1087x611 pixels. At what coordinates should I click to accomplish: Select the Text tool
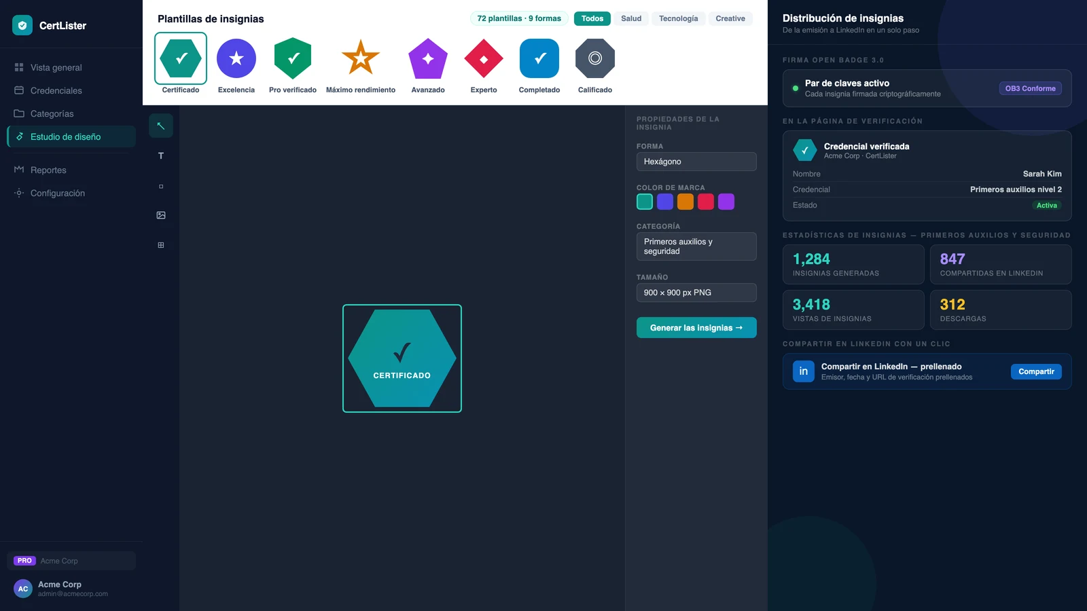161,156
